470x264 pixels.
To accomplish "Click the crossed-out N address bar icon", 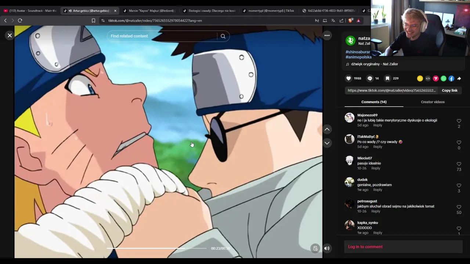I will (317, 21).
